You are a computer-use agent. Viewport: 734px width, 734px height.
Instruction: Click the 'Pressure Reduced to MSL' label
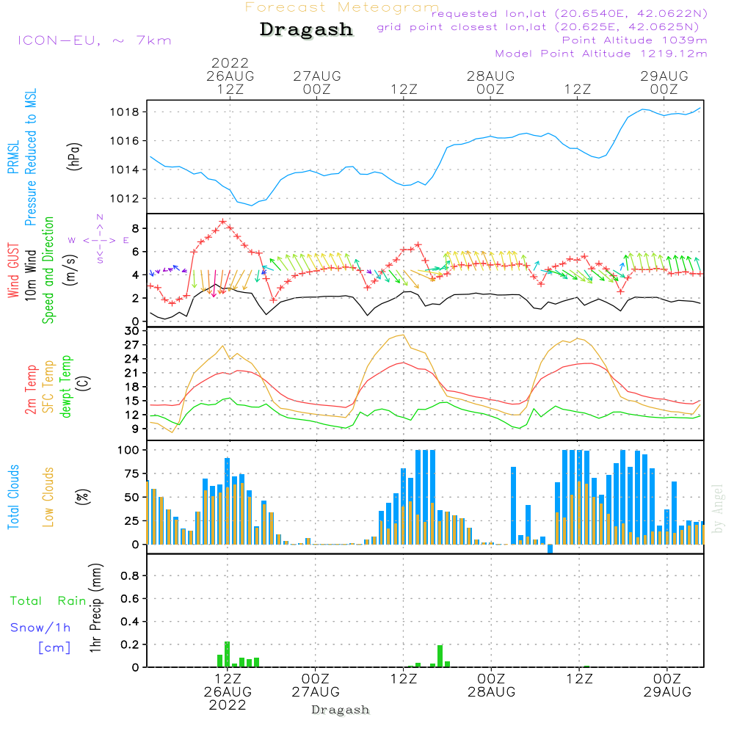[30, 157]
